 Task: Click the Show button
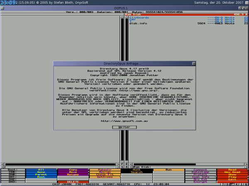tap(233, 174)
